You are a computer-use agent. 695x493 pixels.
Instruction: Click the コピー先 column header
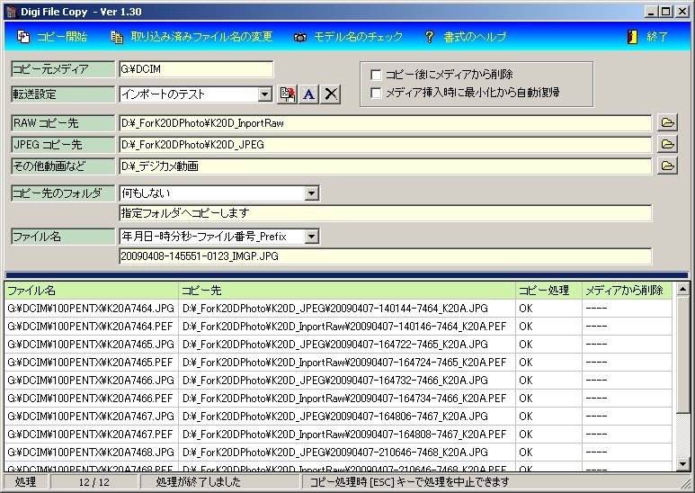pos(347,291)
